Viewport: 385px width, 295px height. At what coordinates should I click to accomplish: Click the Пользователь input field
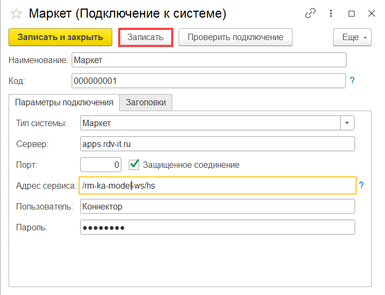point(217,206)
